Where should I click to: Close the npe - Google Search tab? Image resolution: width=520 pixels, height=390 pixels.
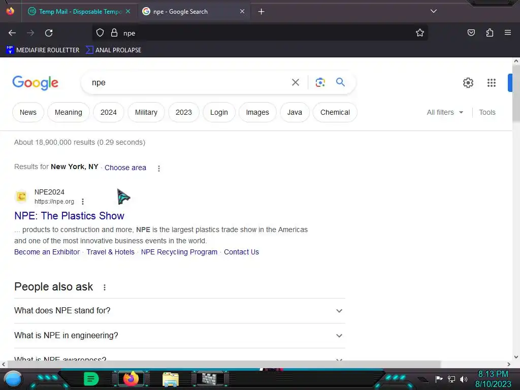(x=242, y=11)
